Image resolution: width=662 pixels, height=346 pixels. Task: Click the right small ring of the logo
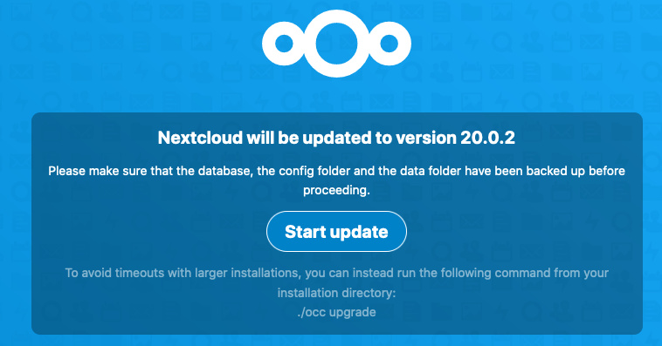(390, 44)
